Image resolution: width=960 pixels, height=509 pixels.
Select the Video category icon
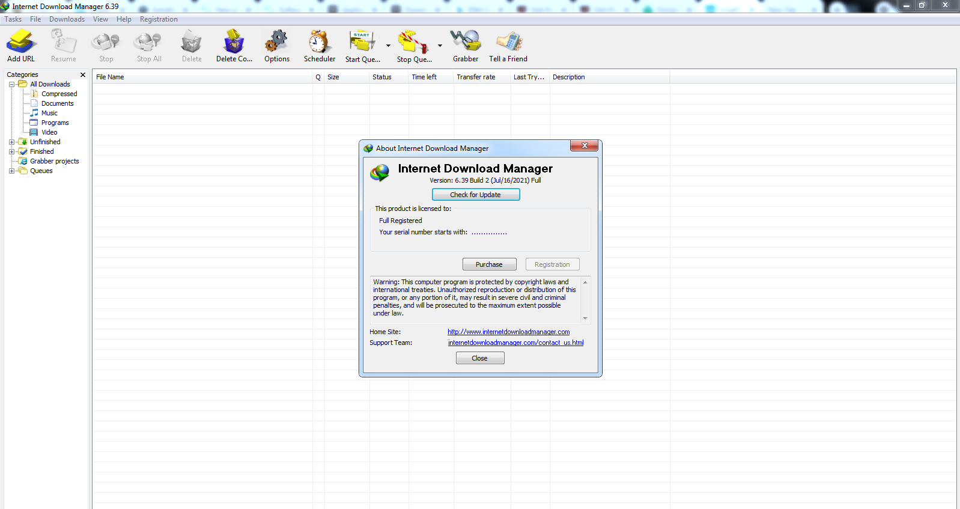click(x=34, y=132)
